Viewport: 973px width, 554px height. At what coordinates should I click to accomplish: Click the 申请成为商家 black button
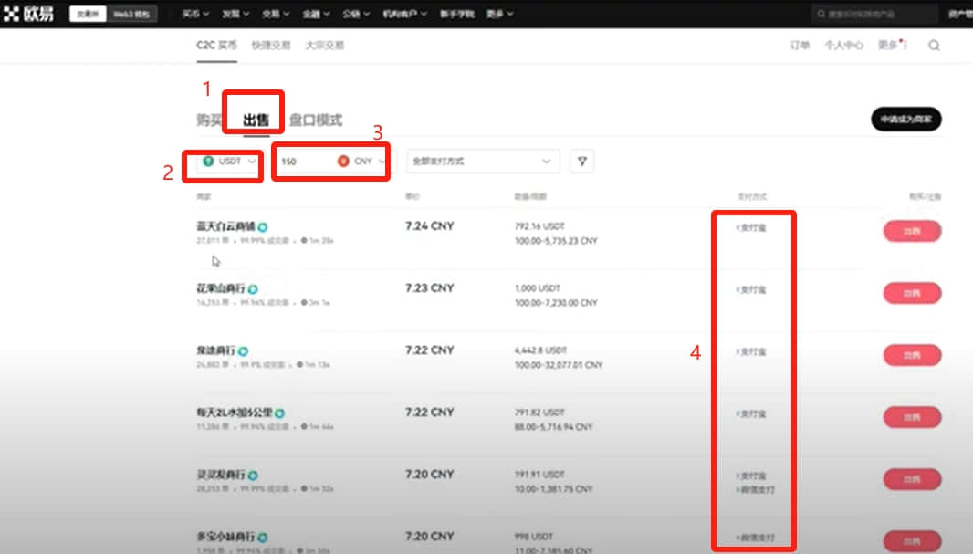click(x=906, y=120)
